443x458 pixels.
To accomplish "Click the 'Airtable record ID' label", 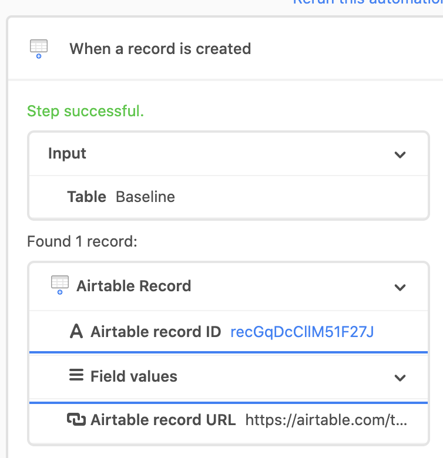I will [x=156, y=332].
